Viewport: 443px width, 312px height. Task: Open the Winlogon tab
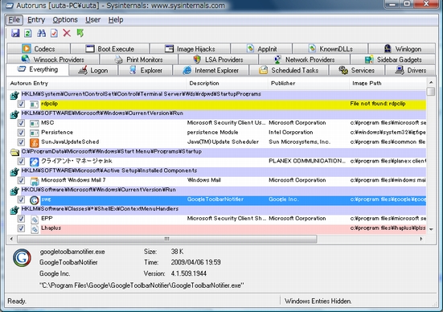pyautogui.click(x=402, y=48)
